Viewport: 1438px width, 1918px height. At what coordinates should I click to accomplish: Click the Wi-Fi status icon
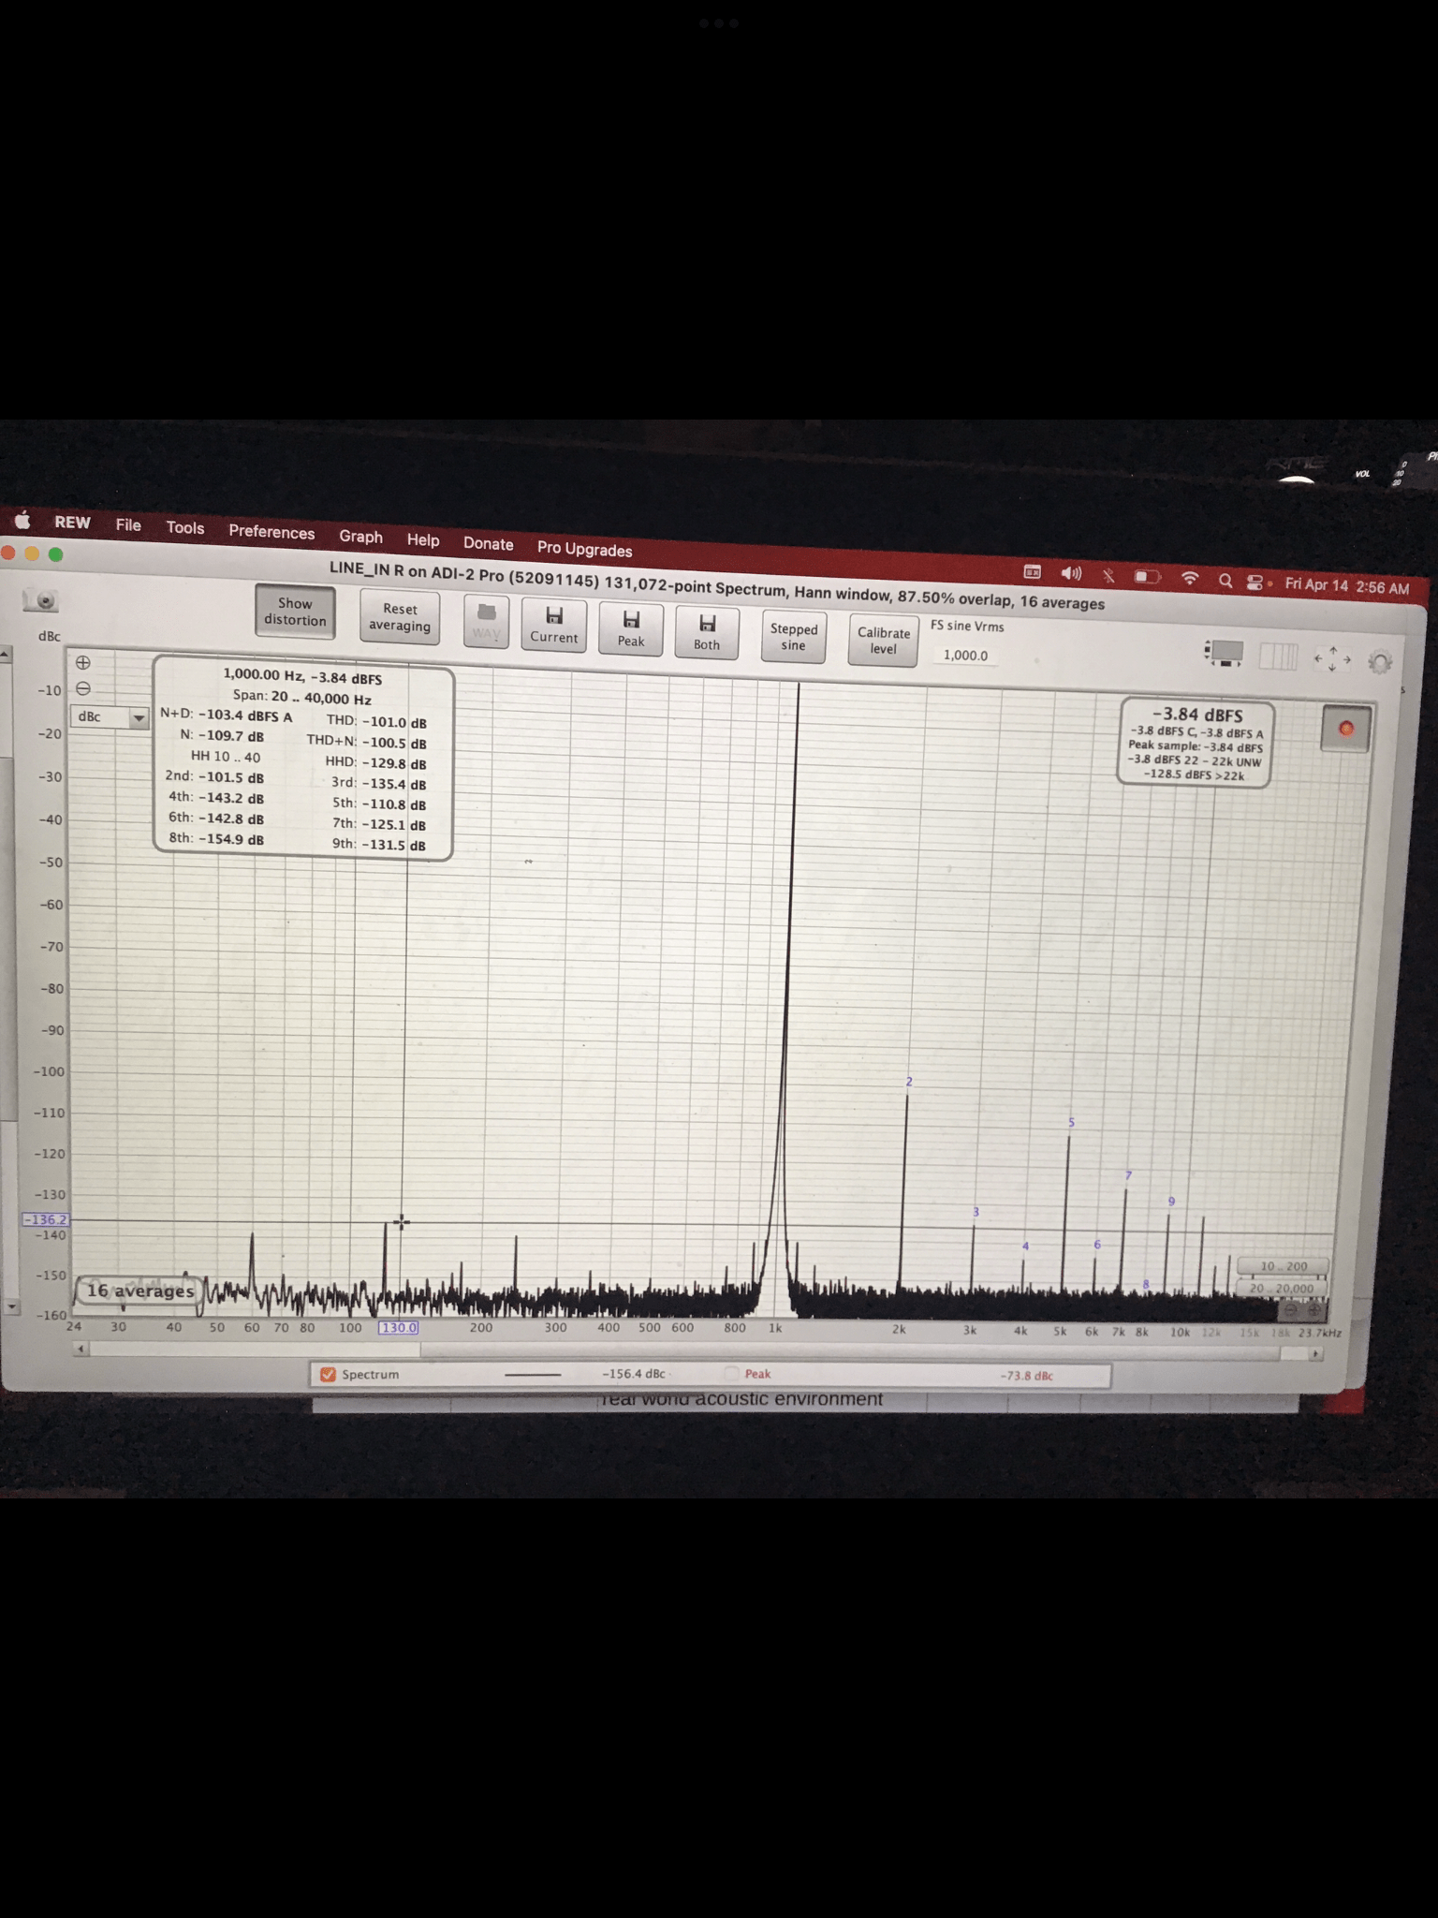point(1190,578)
